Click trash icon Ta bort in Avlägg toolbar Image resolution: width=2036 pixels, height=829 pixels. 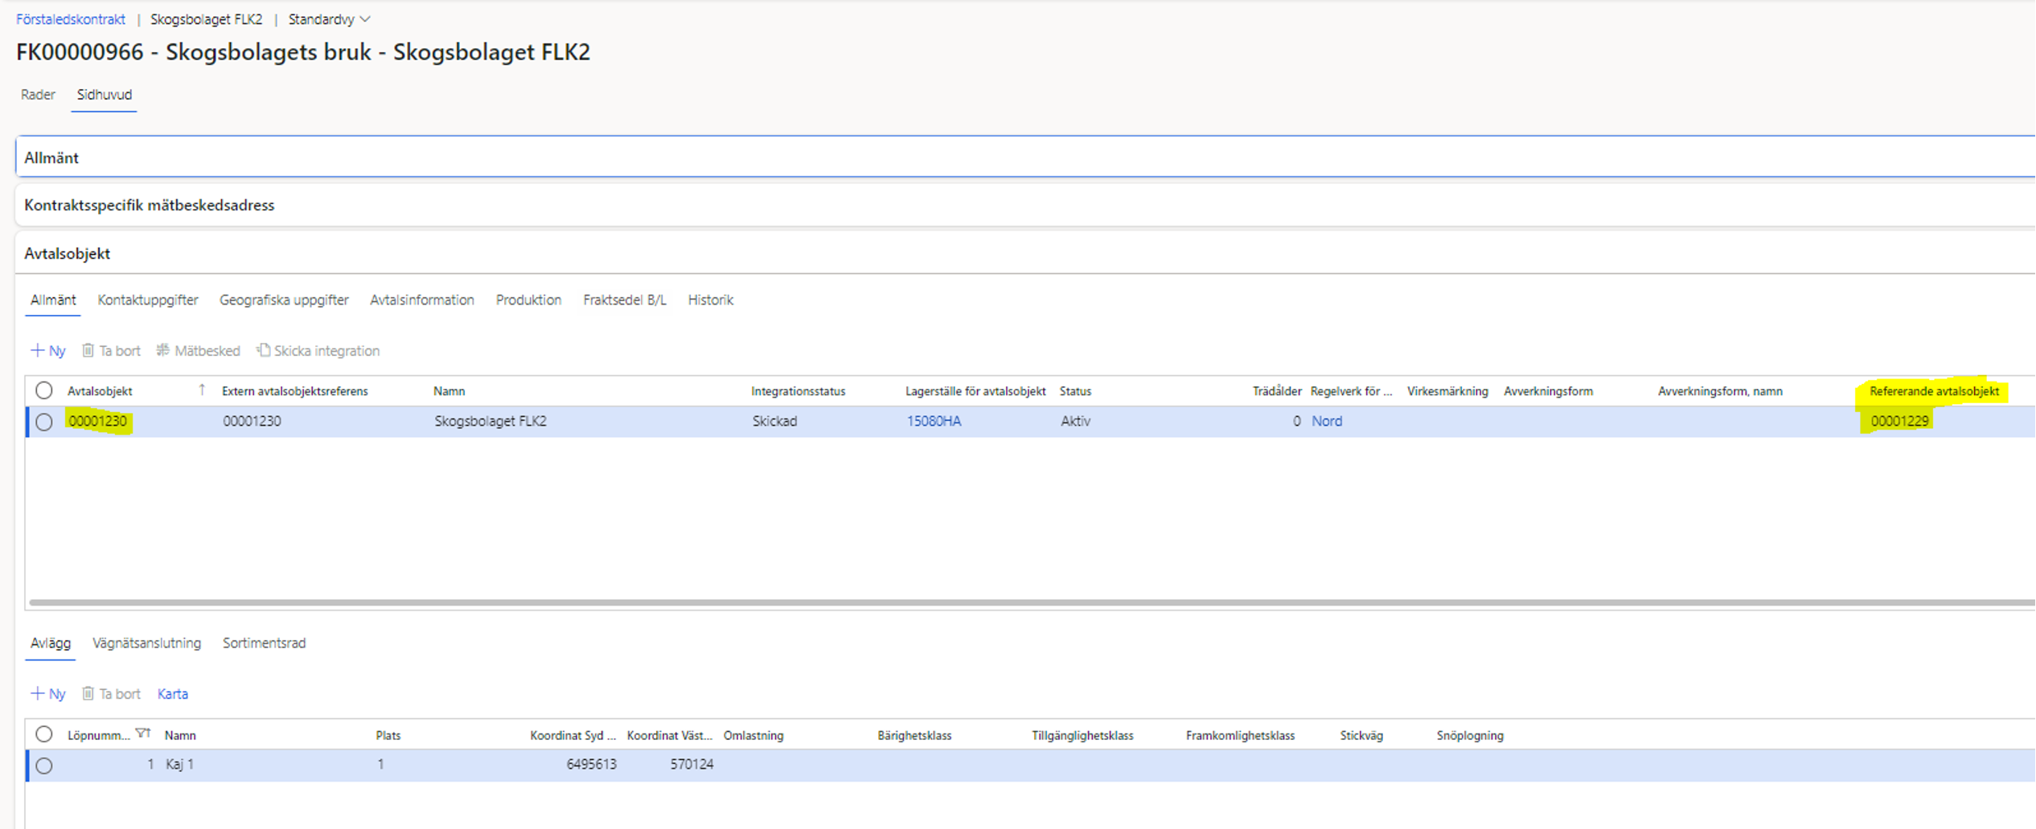pos(88,693)
